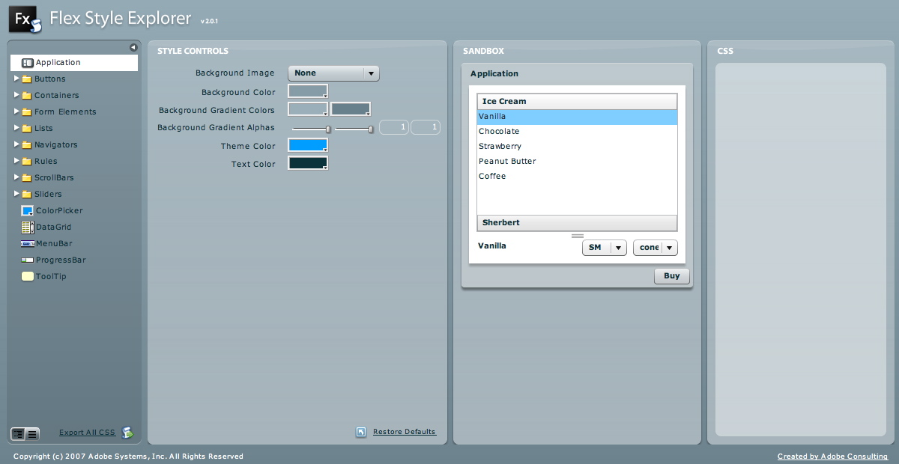
Task: Open the Sherbert accordion section
Action: coord(577,223)
